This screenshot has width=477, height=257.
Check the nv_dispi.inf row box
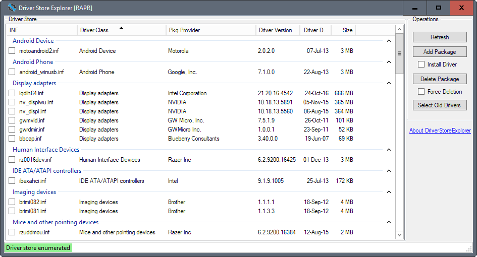click(x=12, y=111)
